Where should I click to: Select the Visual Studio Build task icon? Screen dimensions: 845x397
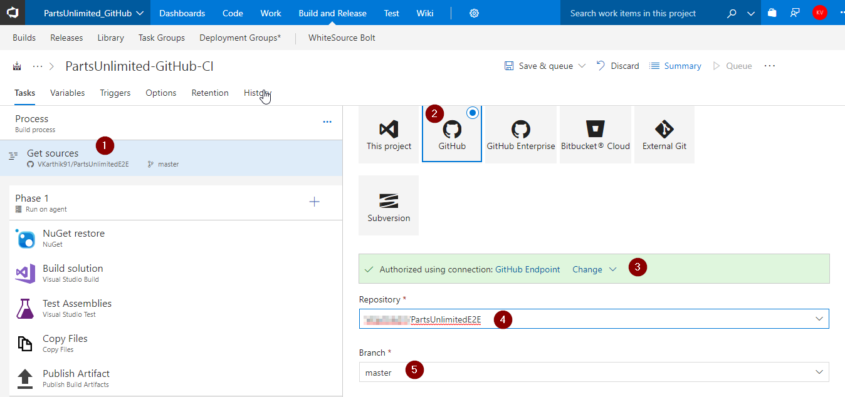click(x=26, y=274)
